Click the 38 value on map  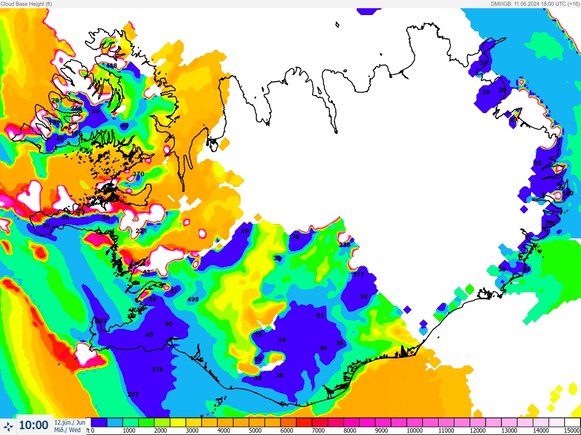[x=296, y=237]
